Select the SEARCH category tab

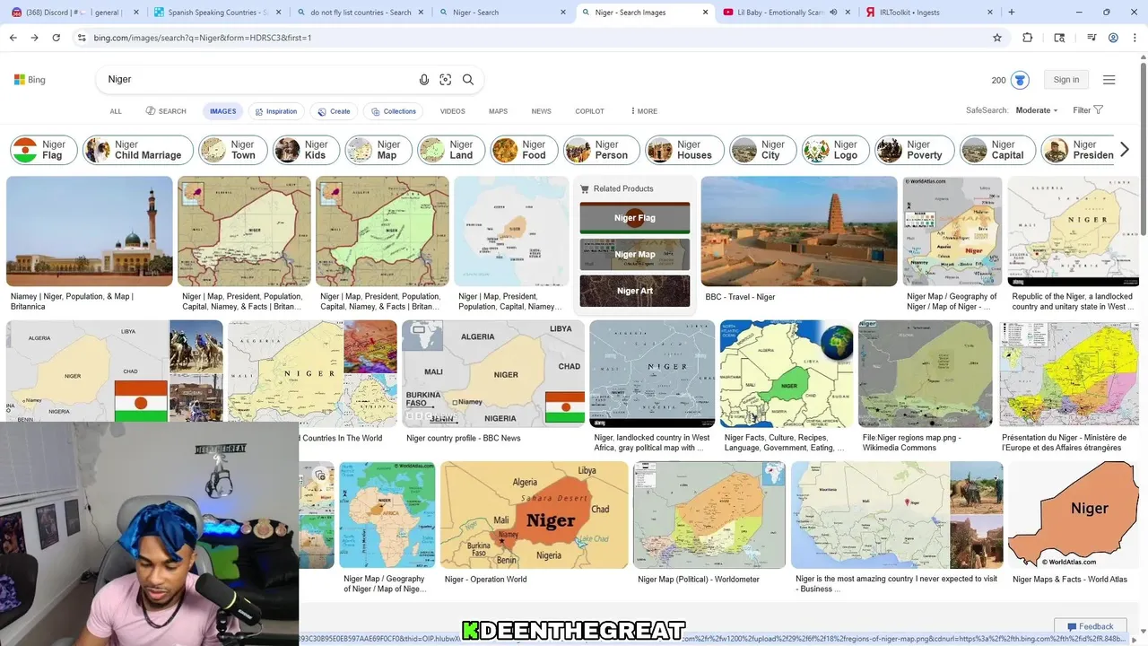coord(166,111)
